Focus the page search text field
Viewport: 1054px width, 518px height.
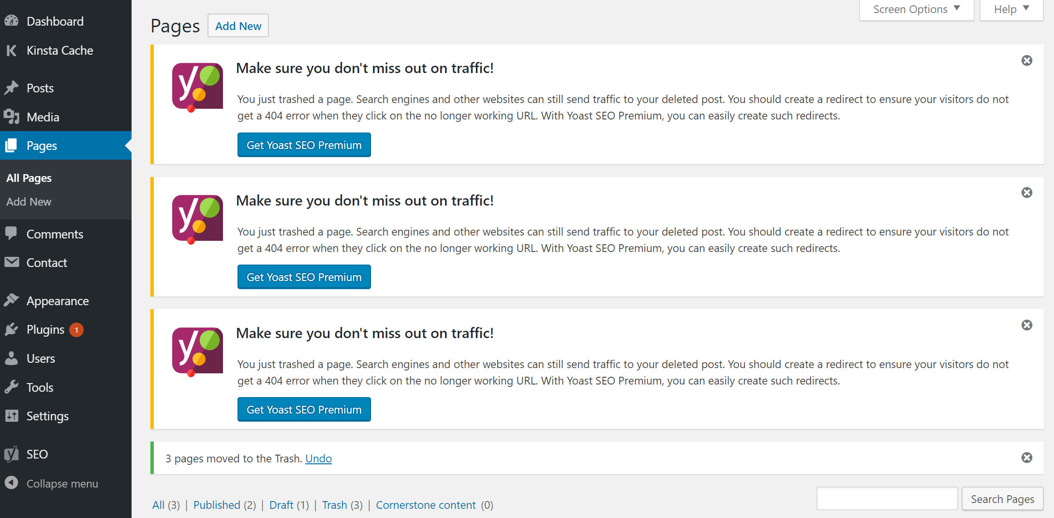click(x=887, y=499)
